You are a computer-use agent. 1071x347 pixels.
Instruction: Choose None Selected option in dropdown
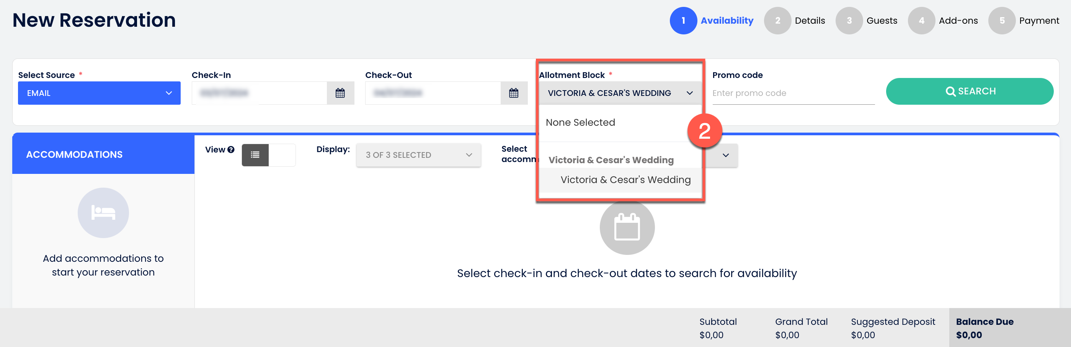pyautogui.click(x=580, y=122)
